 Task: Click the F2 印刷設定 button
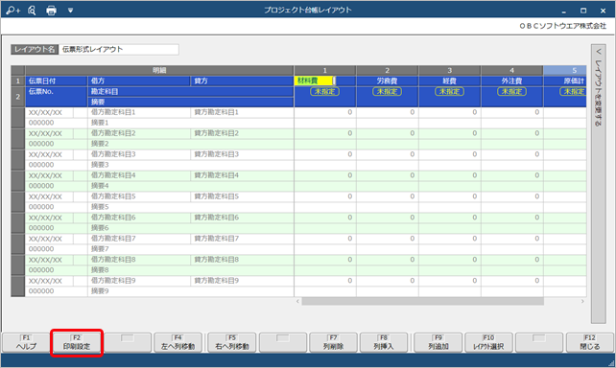tap(77, 342)
